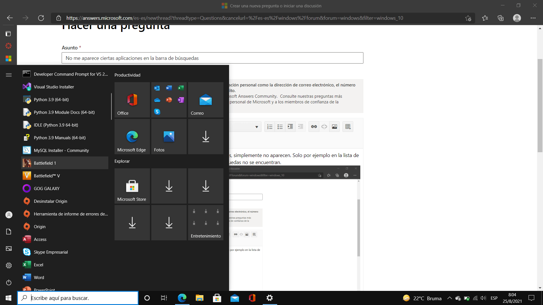Expand the Start menu hamburger
The height and width of the screenshot is (305, 543).
9,75
